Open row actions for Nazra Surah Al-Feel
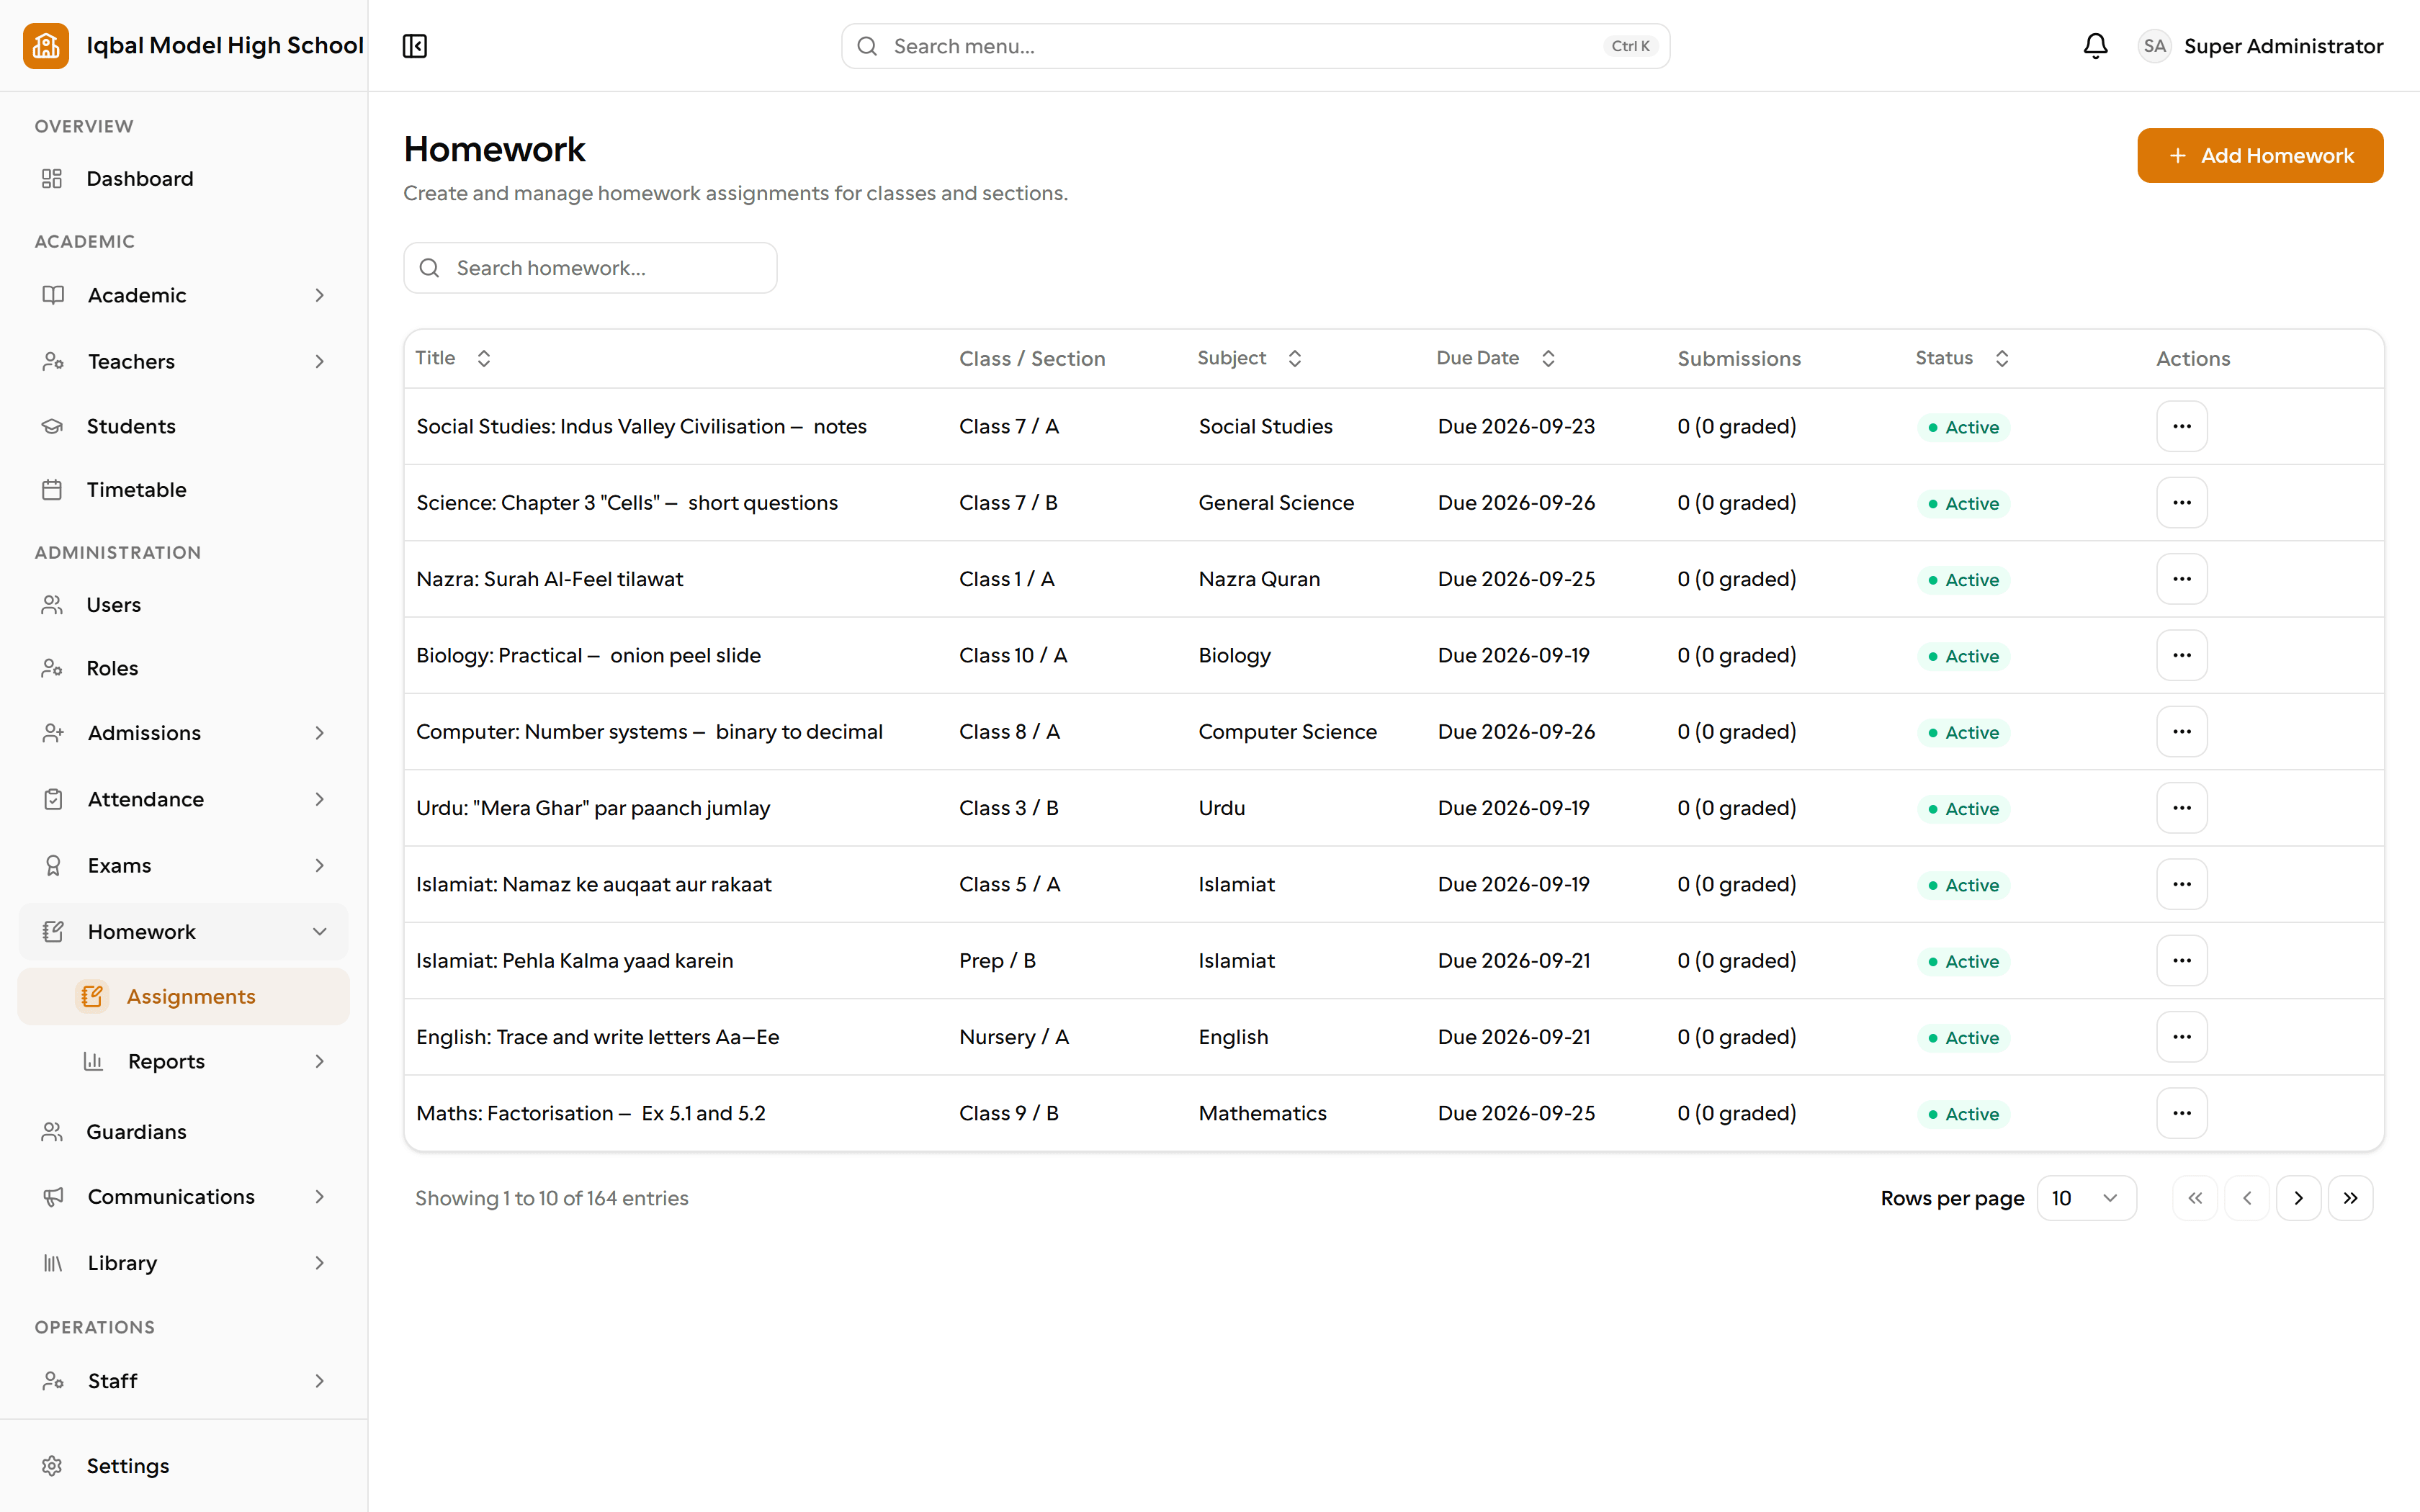 2181,579
